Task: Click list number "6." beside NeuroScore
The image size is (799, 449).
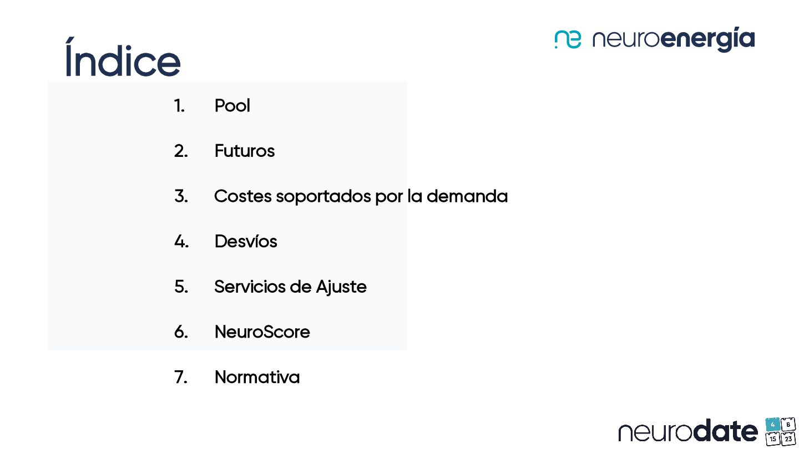Action: pos(181,331)
